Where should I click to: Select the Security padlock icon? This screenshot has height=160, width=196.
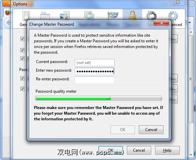click(x=132, y=15)
